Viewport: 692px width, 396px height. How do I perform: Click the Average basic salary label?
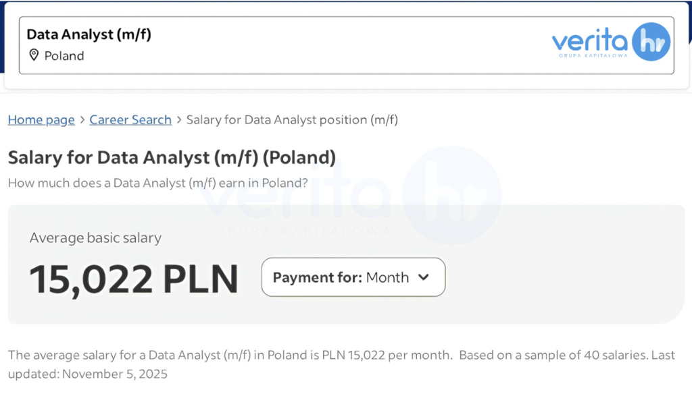95,237
